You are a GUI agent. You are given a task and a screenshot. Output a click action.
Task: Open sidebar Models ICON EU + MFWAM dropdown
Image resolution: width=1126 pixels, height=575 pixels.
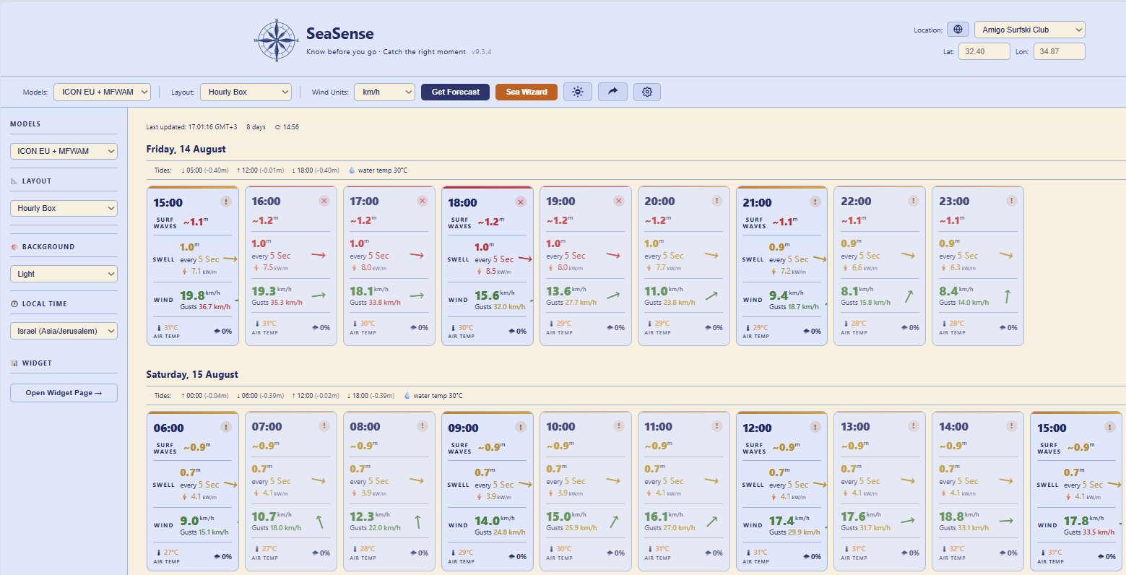point(64,151)
